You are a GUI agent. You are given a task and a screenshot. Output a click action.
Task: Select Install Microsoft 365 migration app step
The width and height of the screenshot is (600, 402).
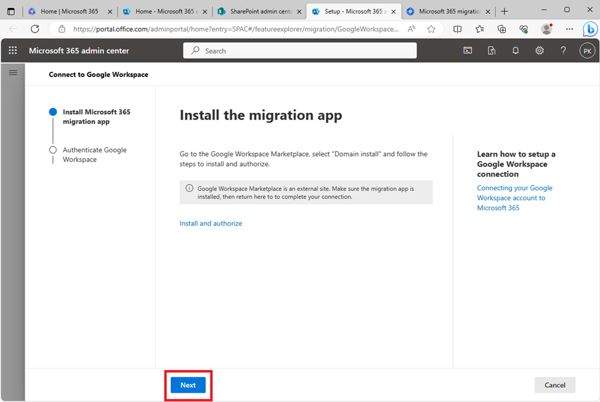tap(97, 117)
